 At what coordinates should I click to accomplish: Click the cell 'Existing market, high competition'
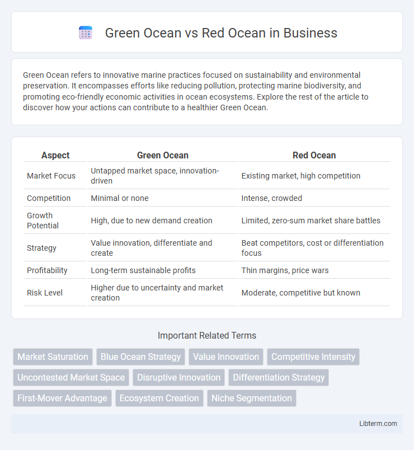pos(314,176)
